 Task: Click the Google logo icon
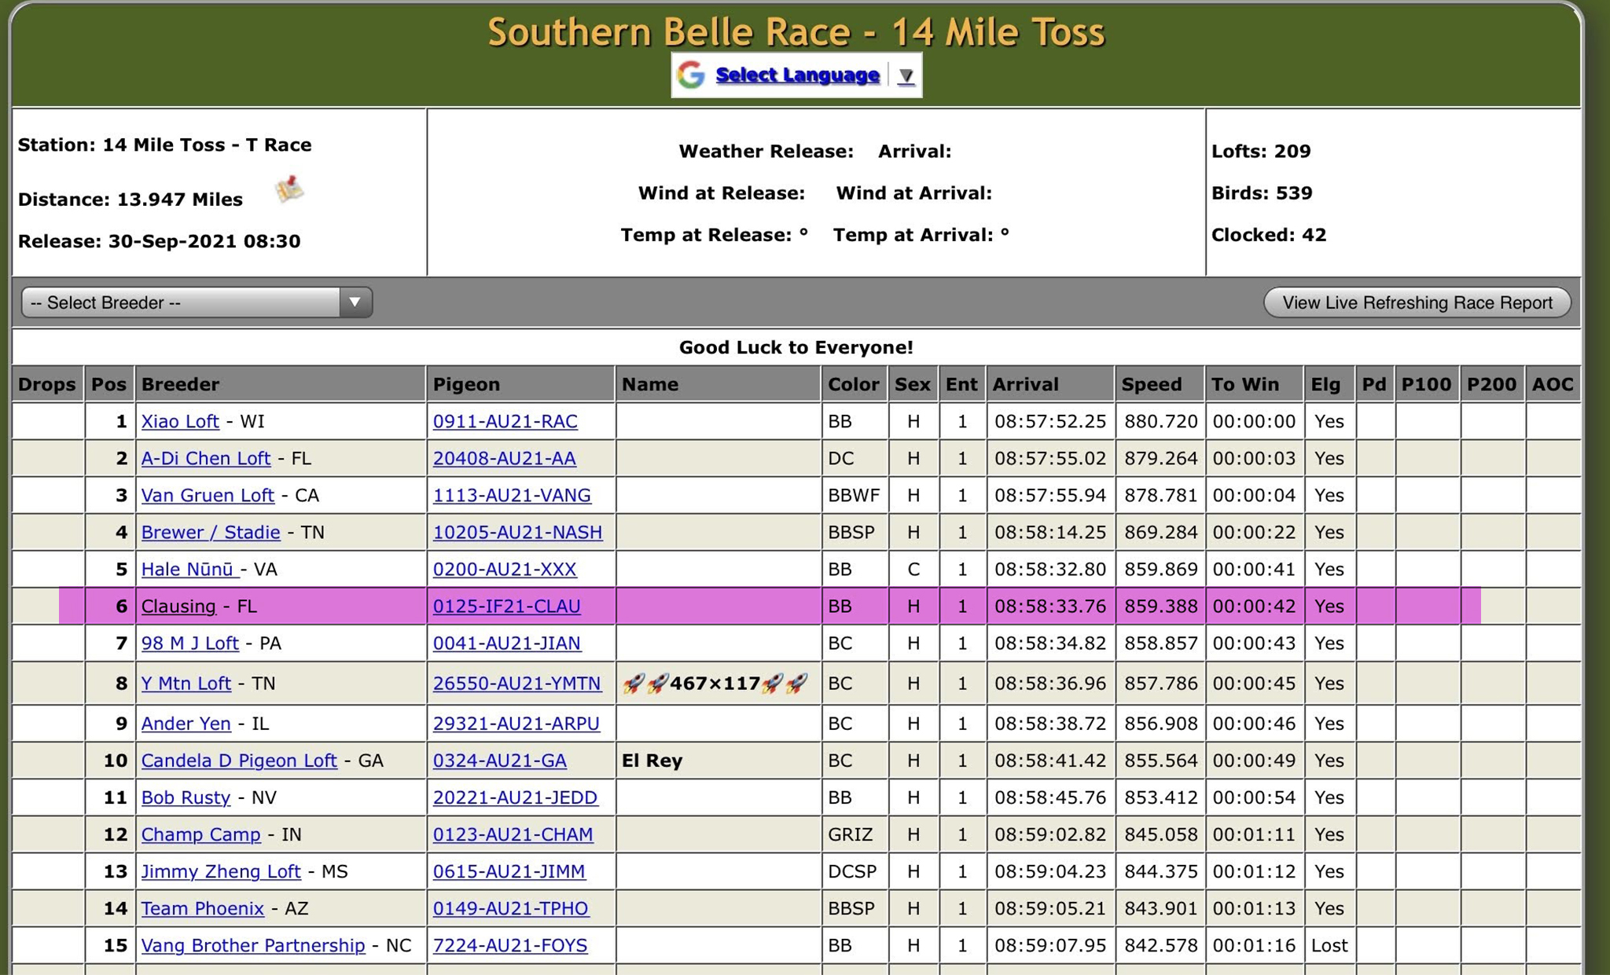691,75
